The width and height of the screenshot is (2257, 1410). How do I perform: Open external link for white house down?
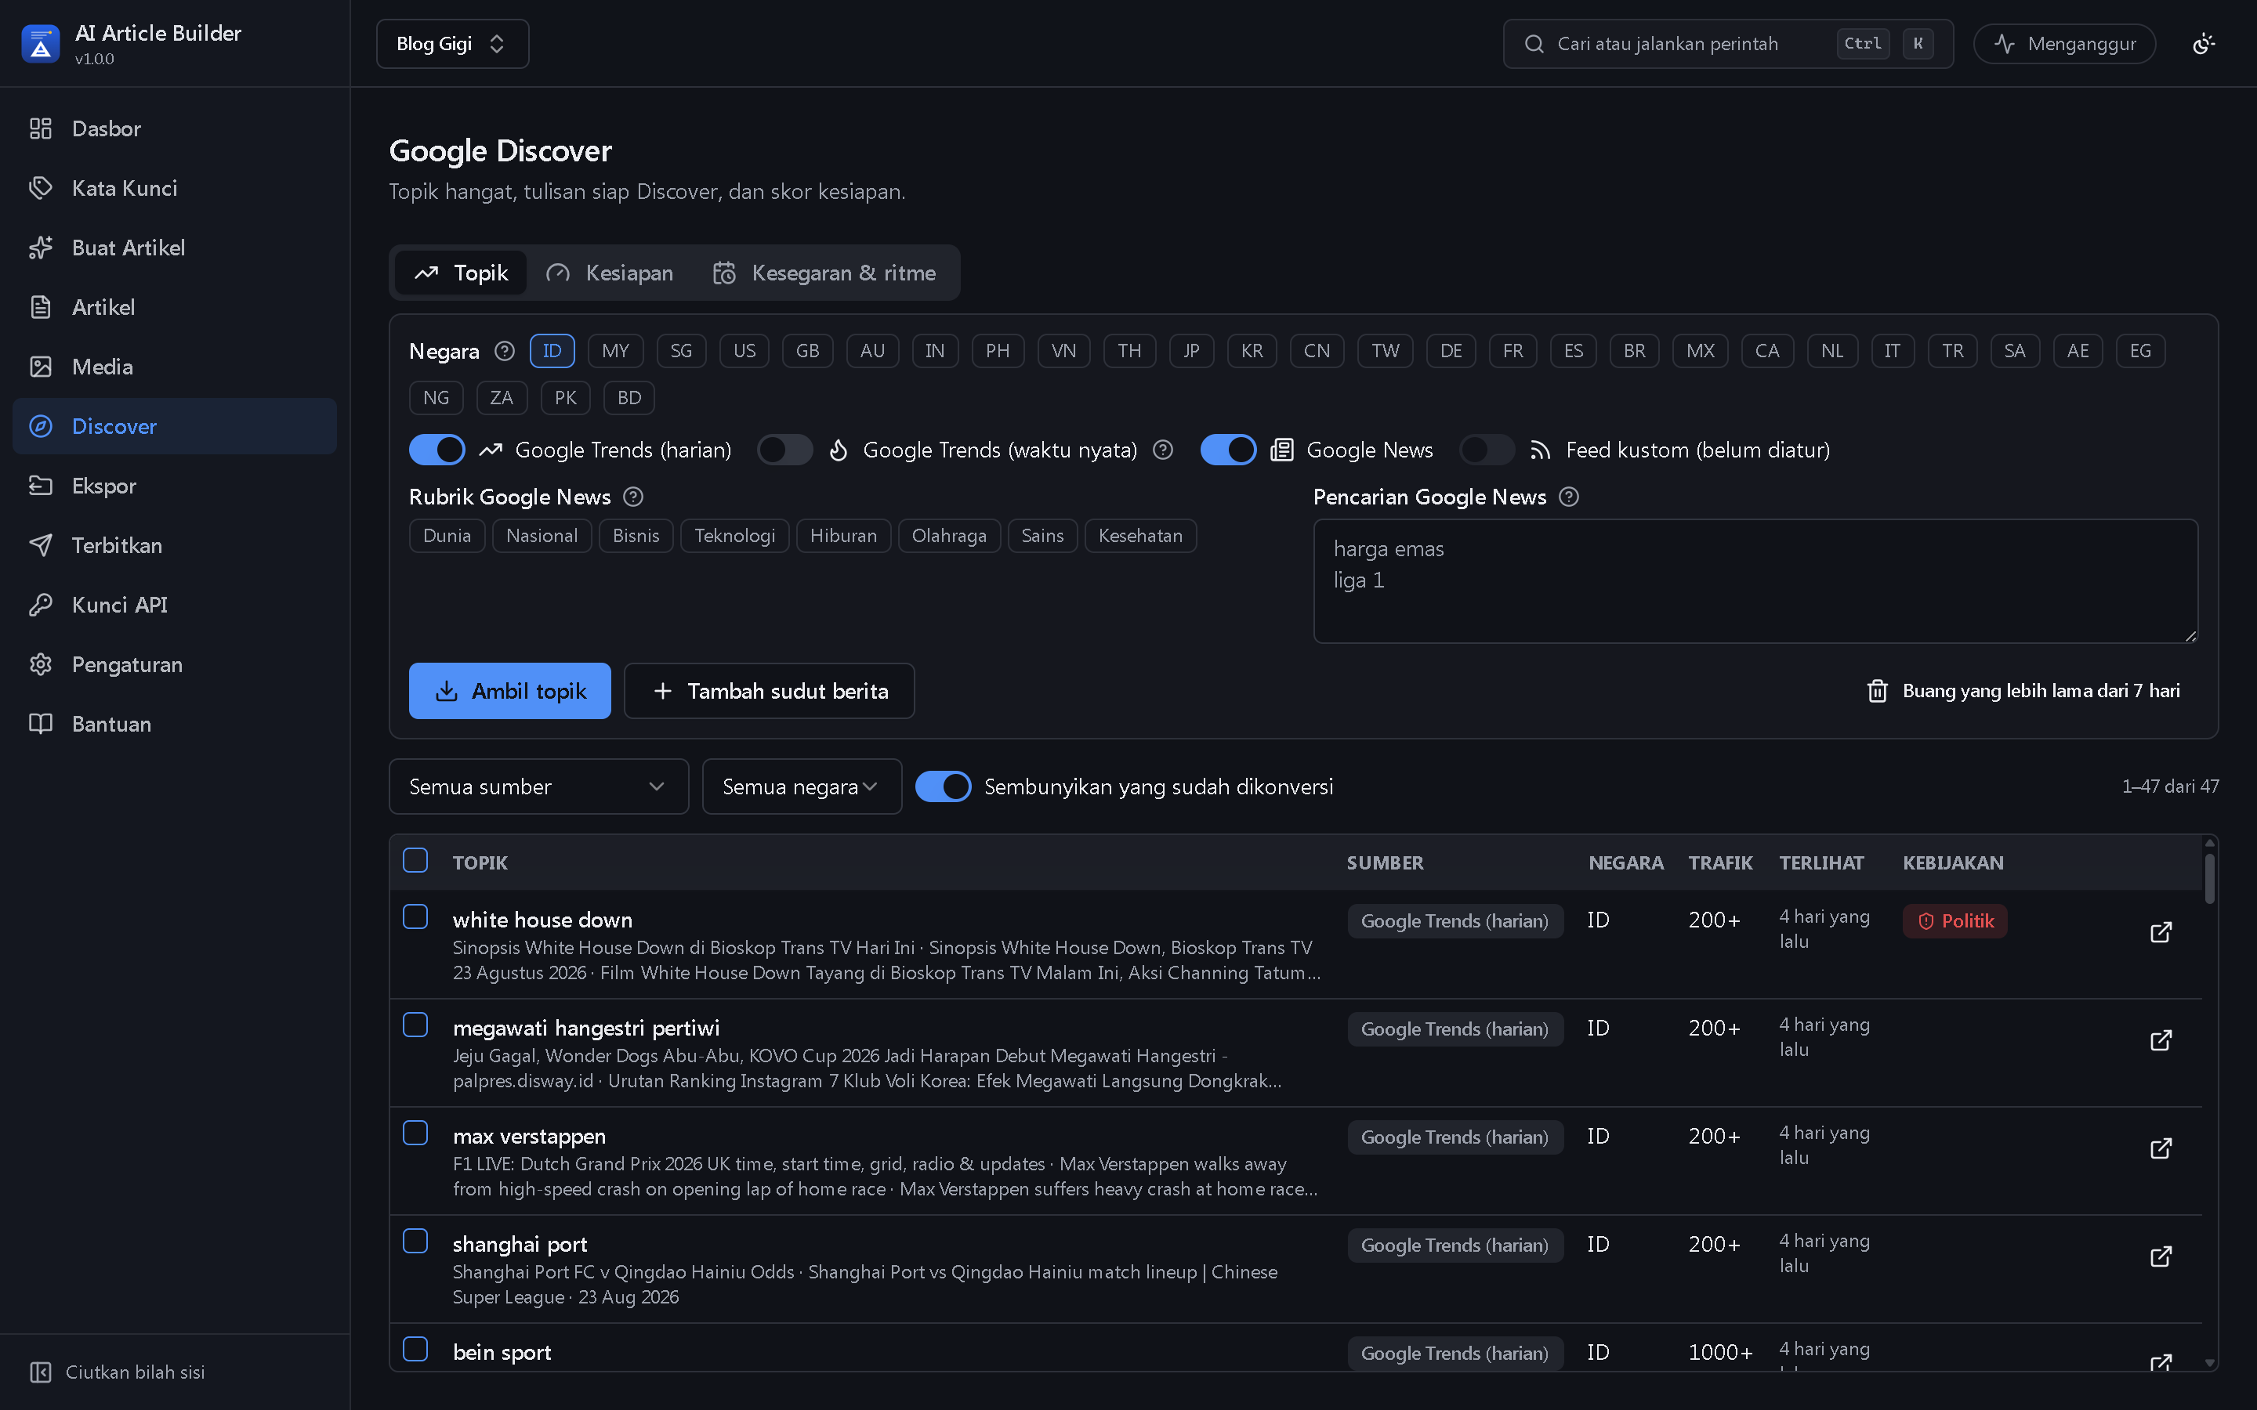coord(2161,931)
